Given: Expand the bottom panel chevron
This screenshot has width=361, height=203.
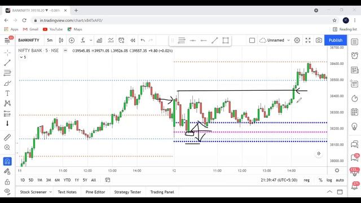Looking at the screenshot, I should coord(329,192).
